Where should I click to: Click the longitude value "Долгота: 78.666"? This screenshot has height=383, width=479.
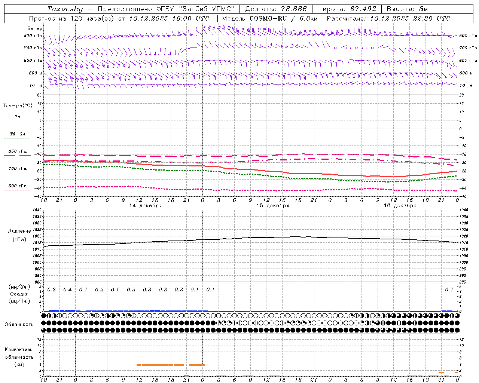[x=276, y=9]
